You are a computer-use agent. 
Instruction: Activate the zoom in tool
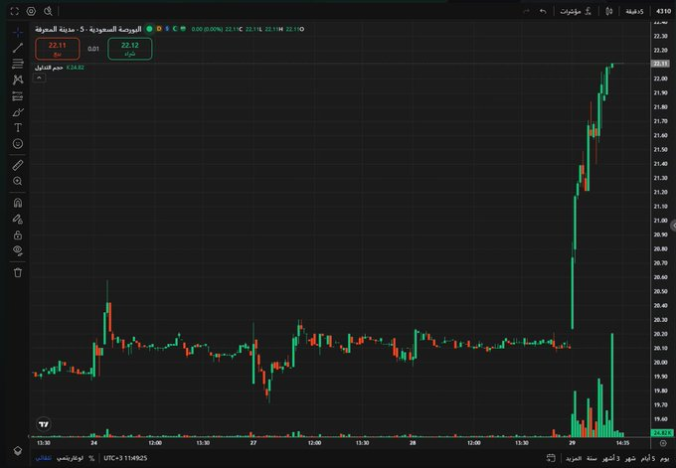click(18, 181)
